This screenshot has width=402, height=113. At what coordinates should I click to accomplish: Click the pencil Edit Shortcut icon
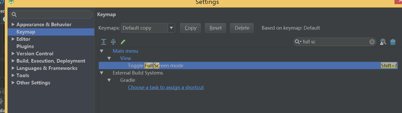tap(123, 42)
